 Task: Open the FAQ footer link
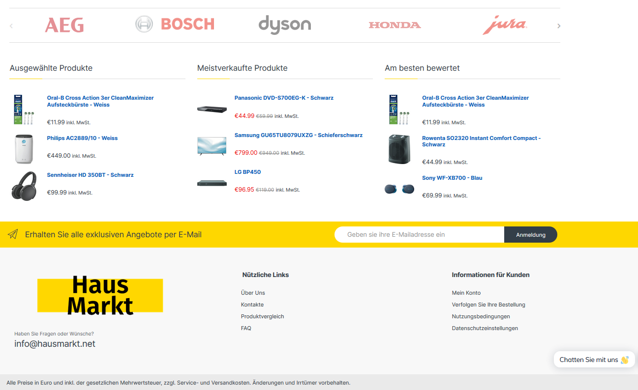click(246, 328)
